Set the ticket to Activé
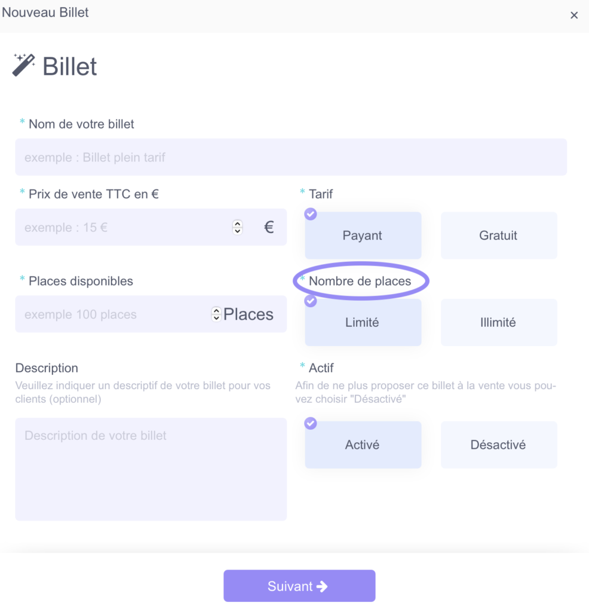Image resolution: width=589 pixels, height=612 pixels. (363, 445)
